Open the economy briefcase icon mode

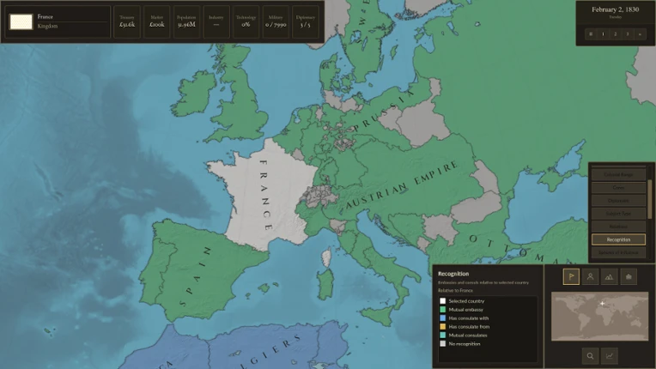pos(629,276)
